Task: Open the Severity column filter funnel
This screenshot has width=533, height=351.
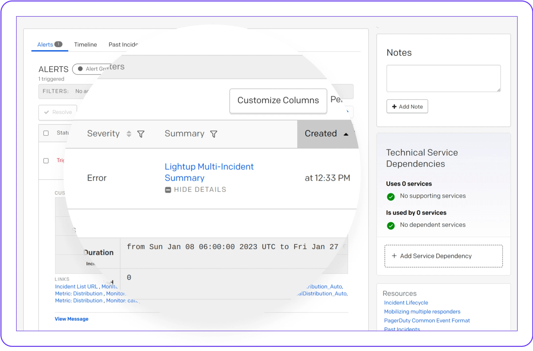Action: point(141,134)
